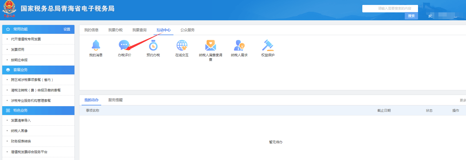
Task: Click the national tax emblem logo
Action: tap(9, 9)
